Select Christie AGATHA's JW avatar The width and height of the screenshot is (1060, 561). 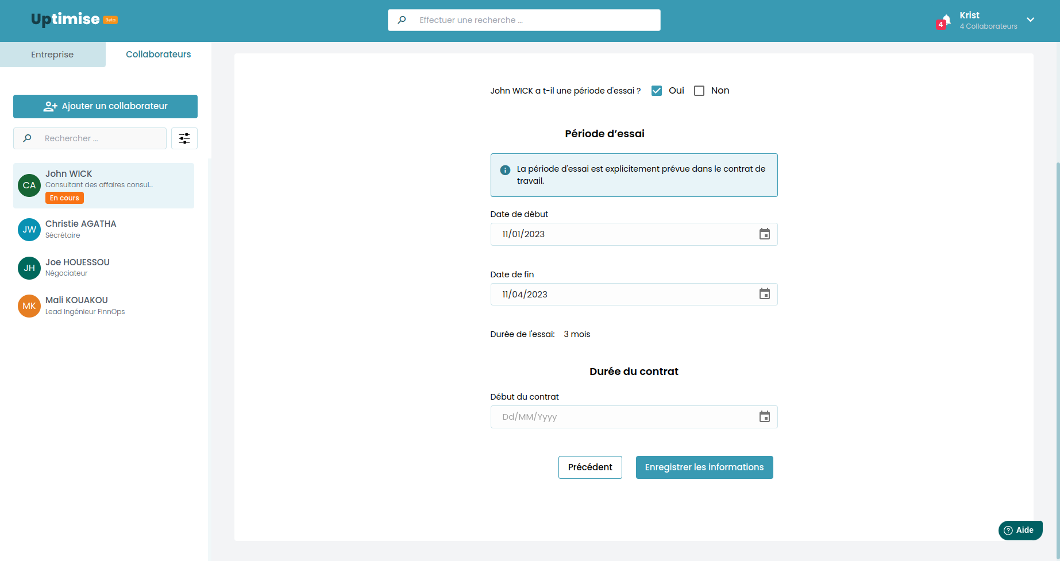click(x=29, y=230)
